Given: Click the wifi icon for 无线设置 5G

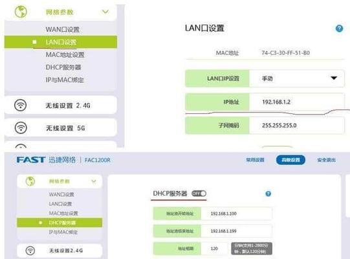Looking at the screenshot, I should 21,128.
